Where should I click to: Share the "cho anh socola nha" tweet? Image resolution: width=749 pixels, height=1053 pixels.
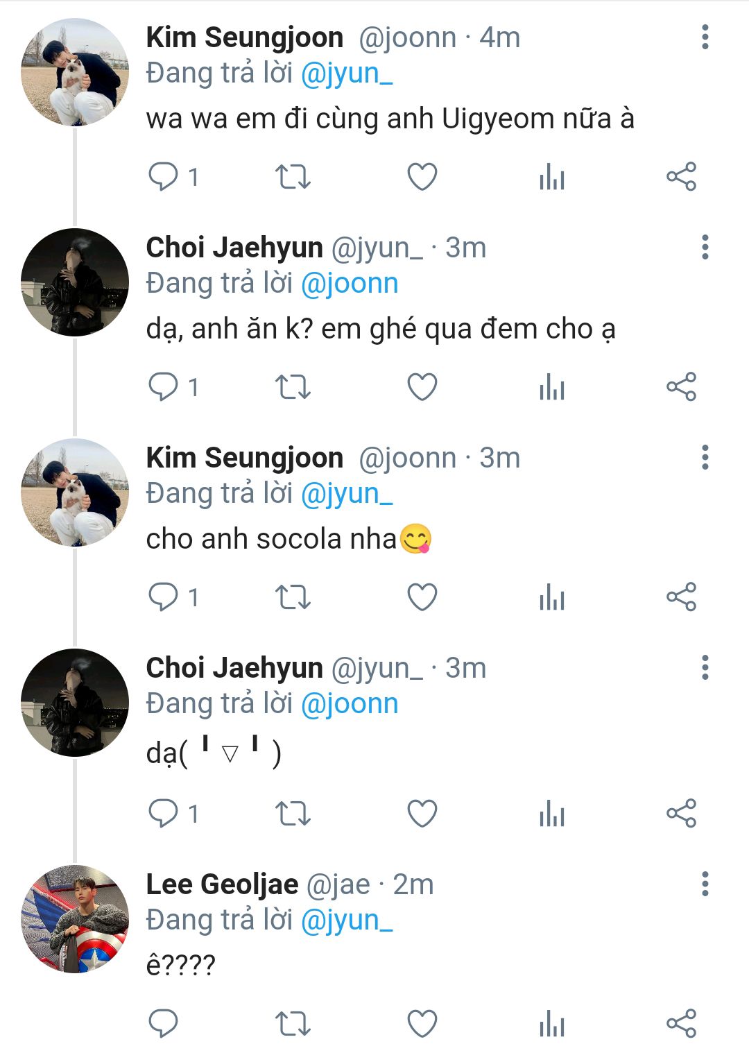pyautogui.click(x=681, y=597)
